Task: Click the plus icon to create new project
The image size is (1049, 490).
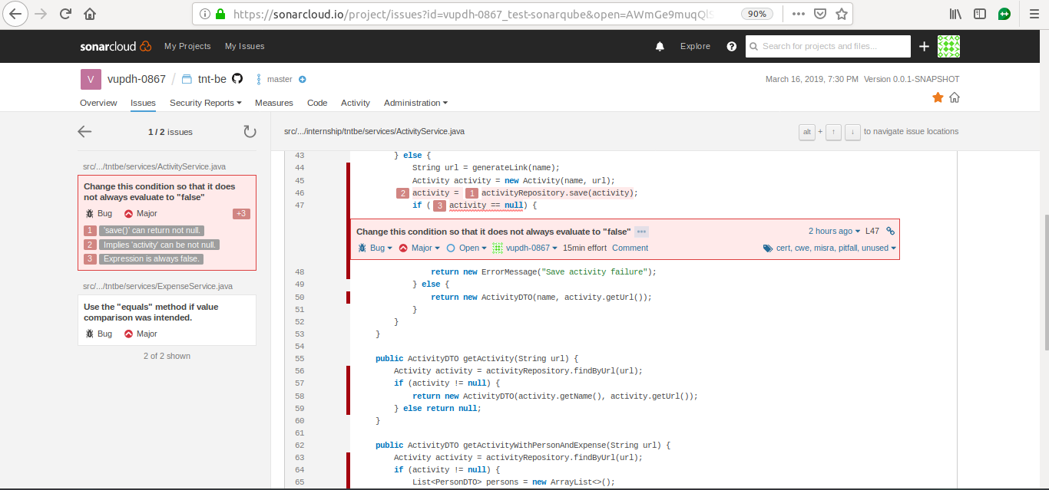Action: [925, 47]
